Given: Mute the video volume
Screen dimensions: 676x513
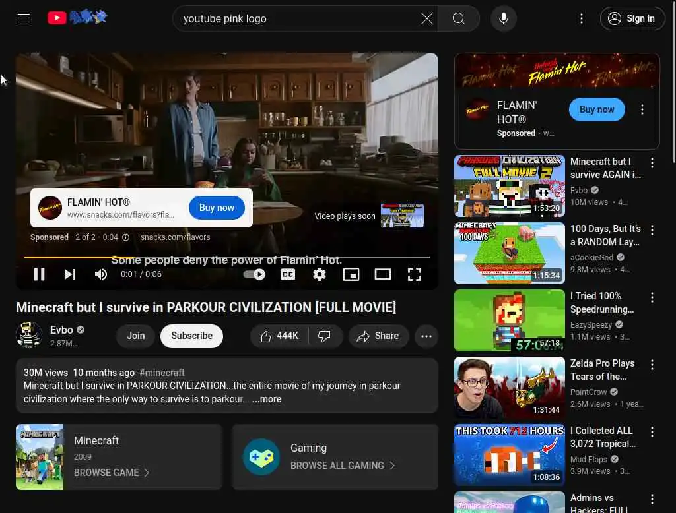Looking at the screenshot, I should pyautogui.click(x=101, y=274).
